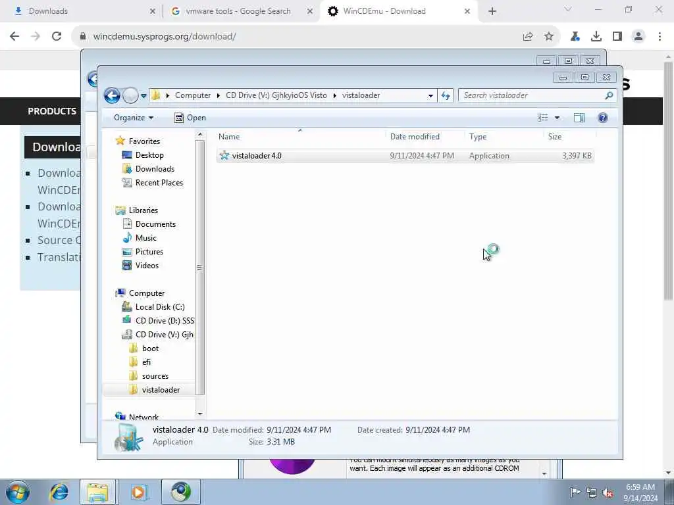Refresh the vistaloader folder view
Screen dimensions: 674x505
(x=446, y=95)
